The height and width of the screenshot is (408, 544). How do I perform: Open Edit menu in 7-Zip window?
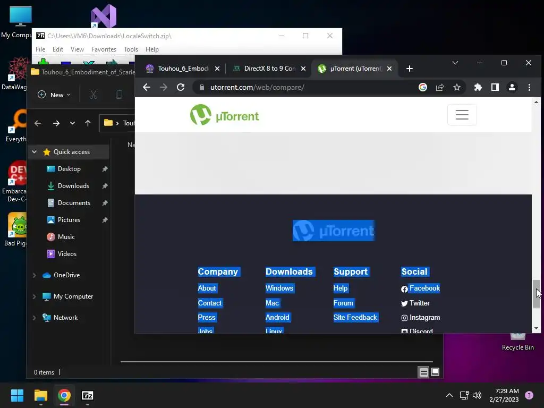57,49
